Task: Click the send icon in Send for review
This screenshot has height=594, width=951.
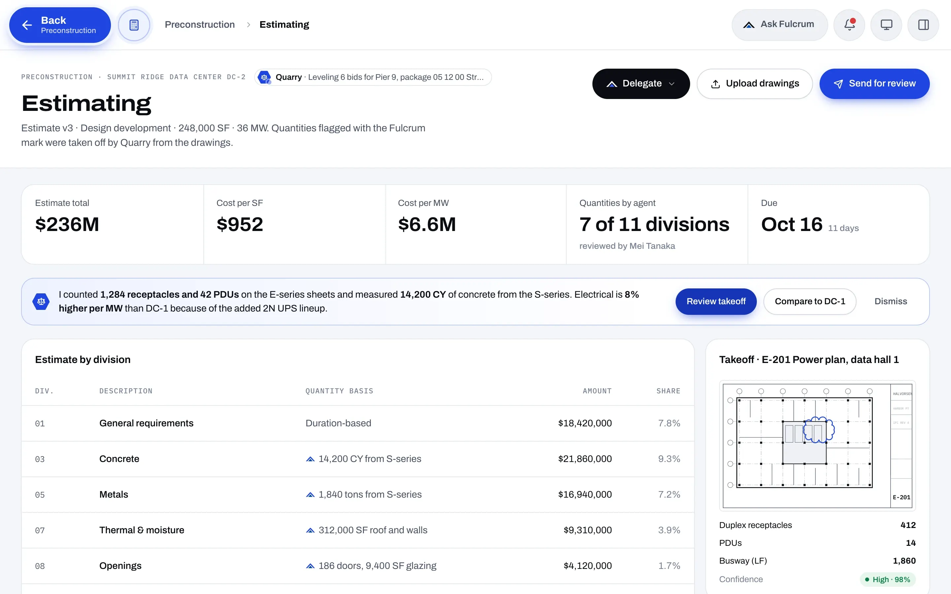Action: pos(838,84)
